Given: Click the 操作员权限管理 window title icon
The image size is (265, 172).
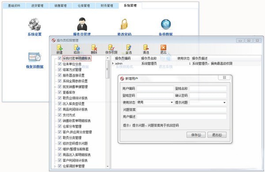Looking at the screenshot, I should click(53, 40).
